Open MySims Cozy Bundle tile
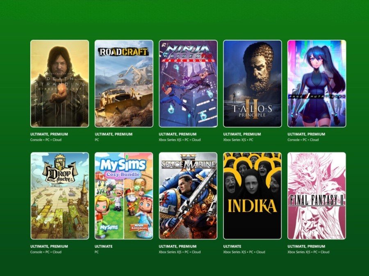Screen dimensions: 369x276 coord(124,196)
